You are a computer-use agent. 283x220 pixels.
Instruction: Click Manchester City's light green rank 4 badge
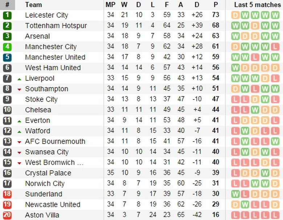tap(7, 47)
